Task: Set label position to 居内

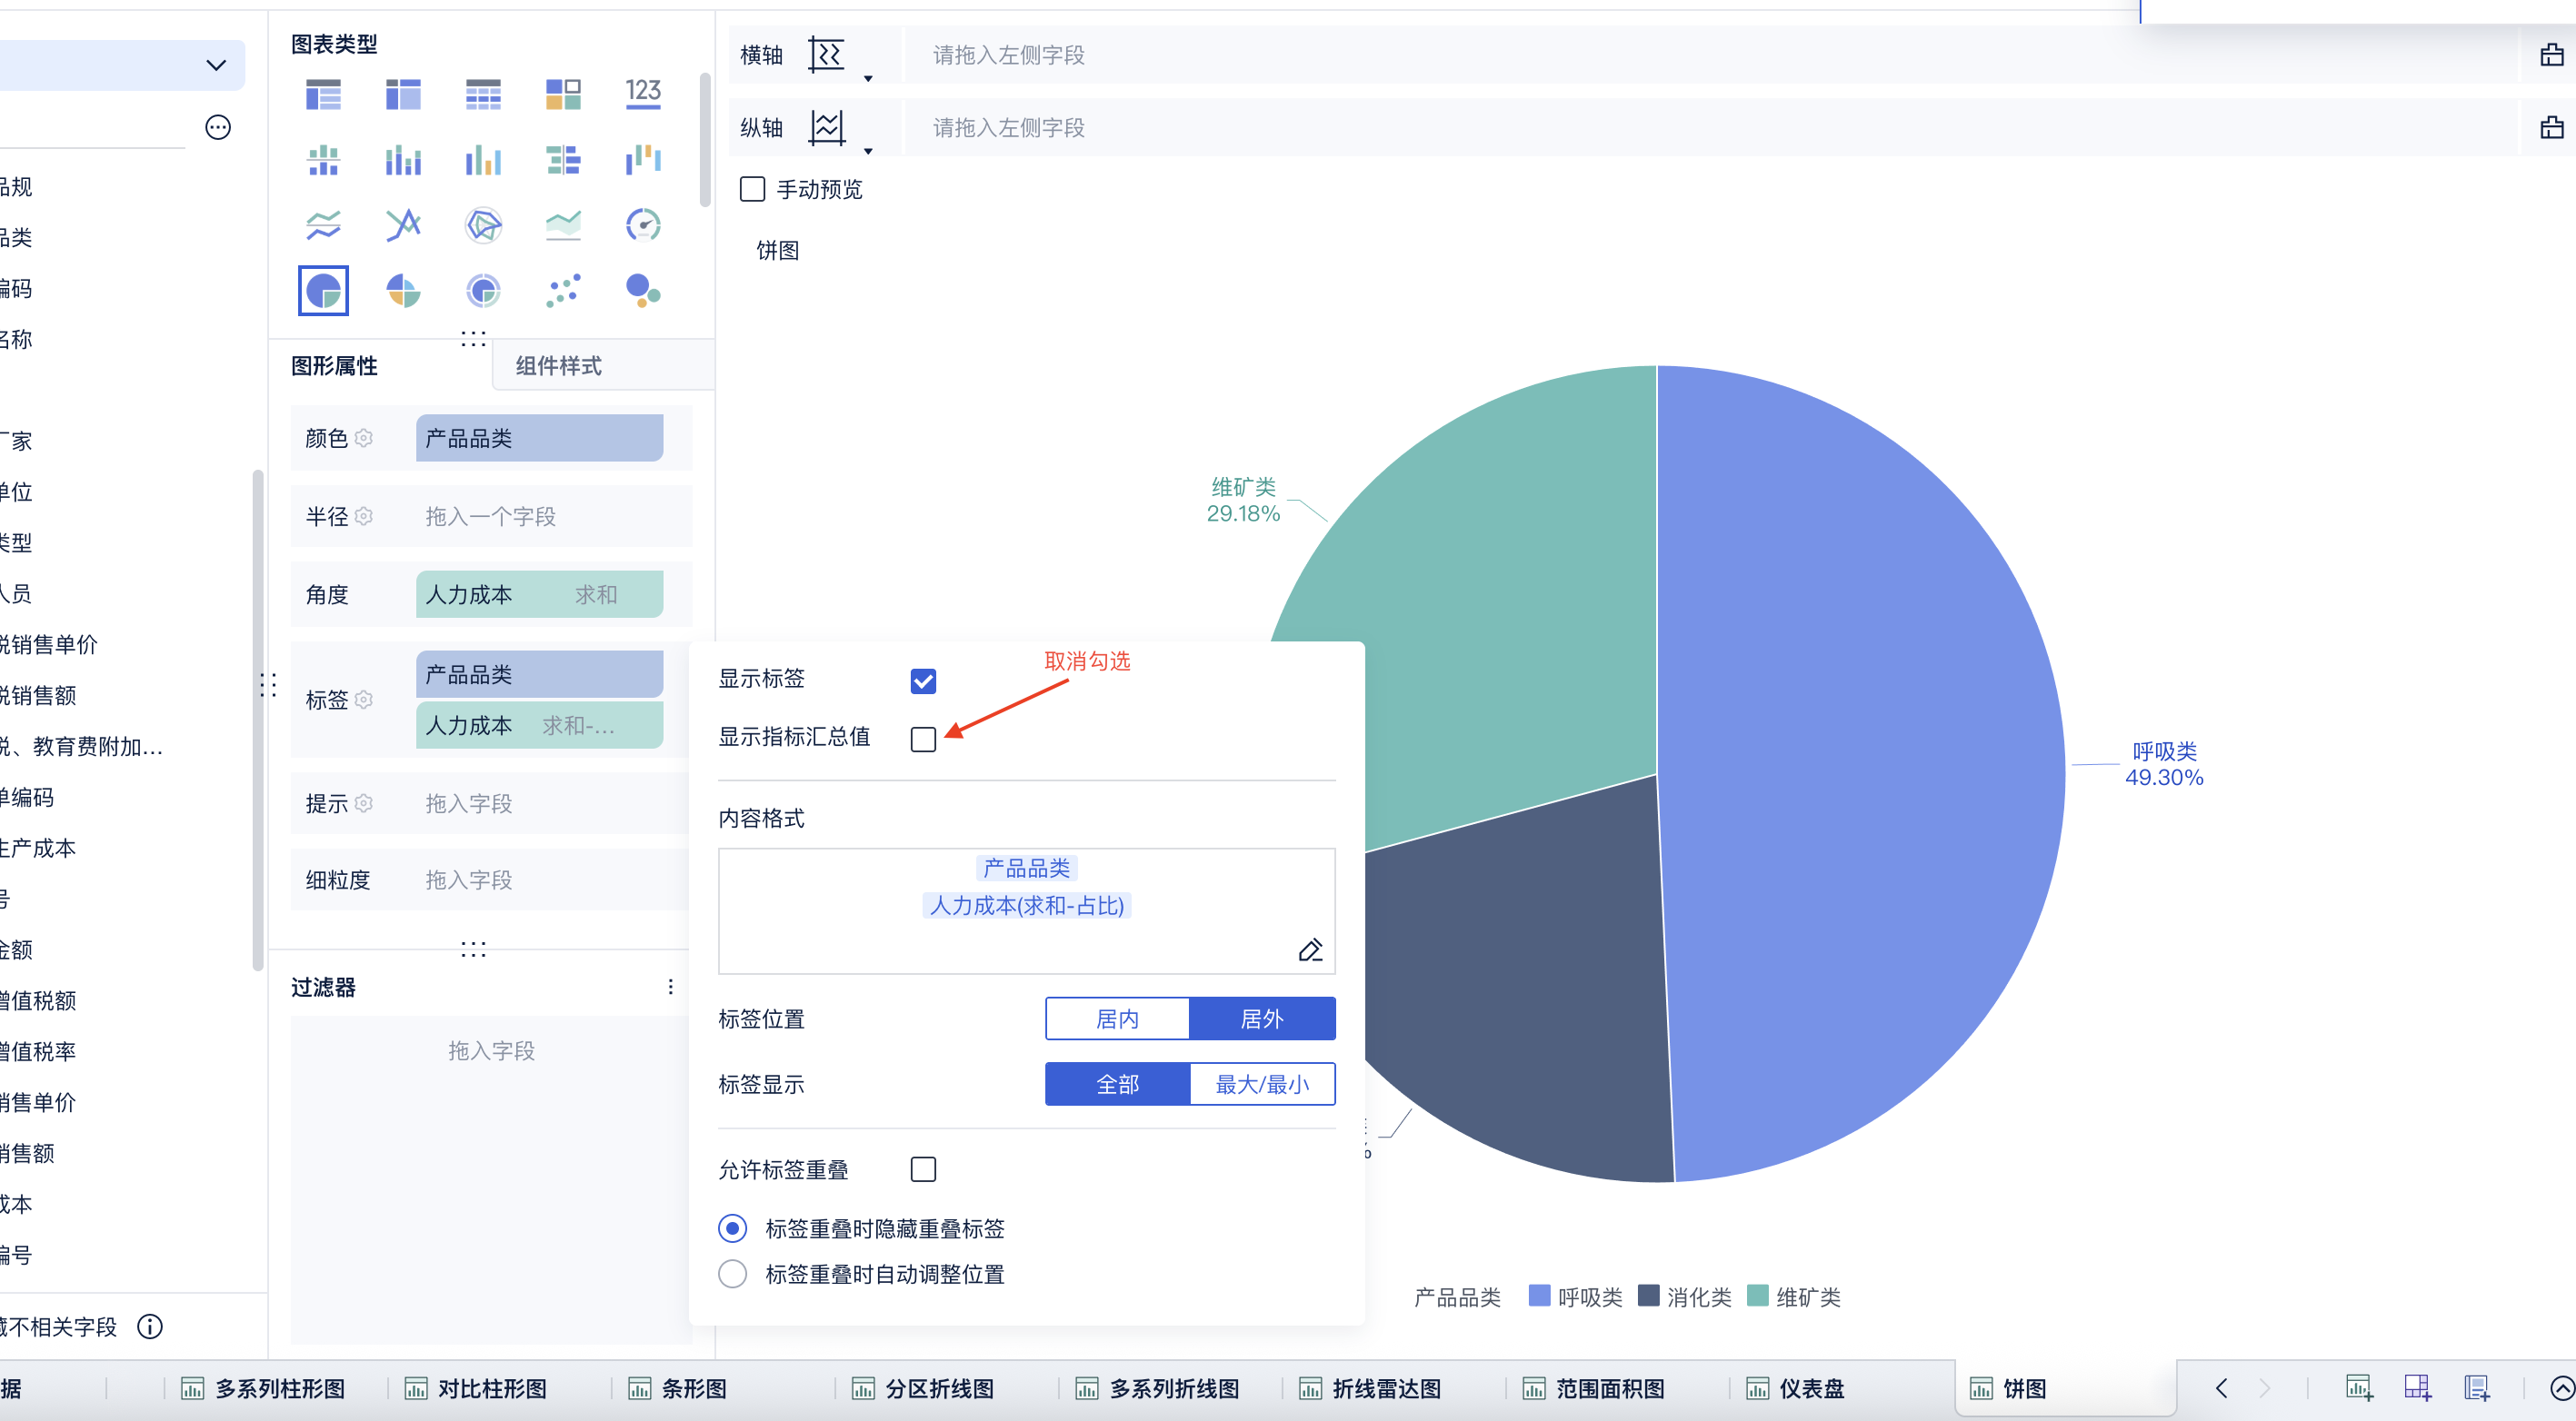Action: (1117, 1019)
